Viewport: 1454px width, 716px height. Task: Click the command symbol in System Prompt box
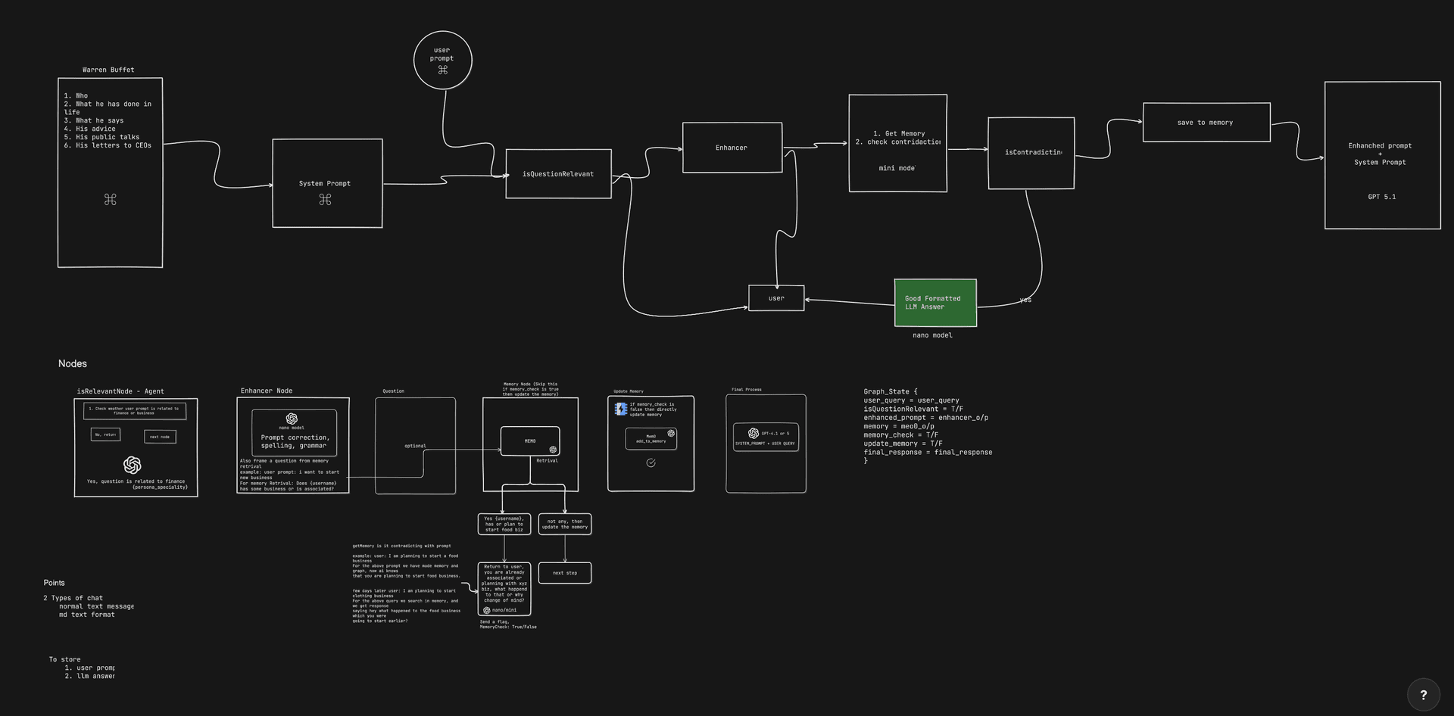325,200
